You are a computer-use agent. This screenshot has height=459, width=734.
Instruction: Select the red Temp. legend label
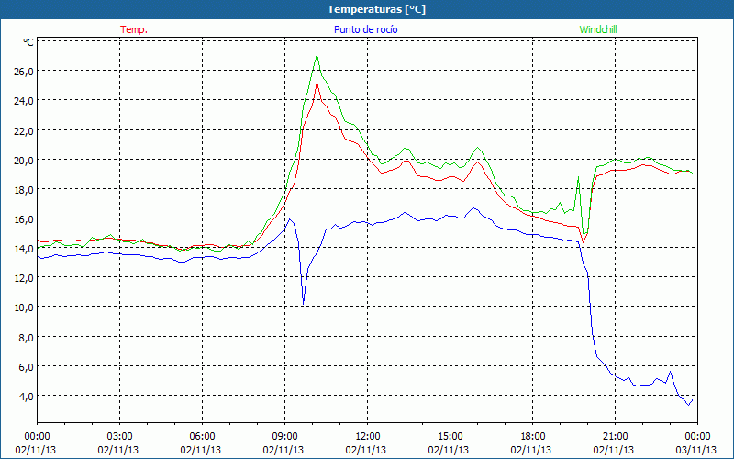[x=134, y=29]
